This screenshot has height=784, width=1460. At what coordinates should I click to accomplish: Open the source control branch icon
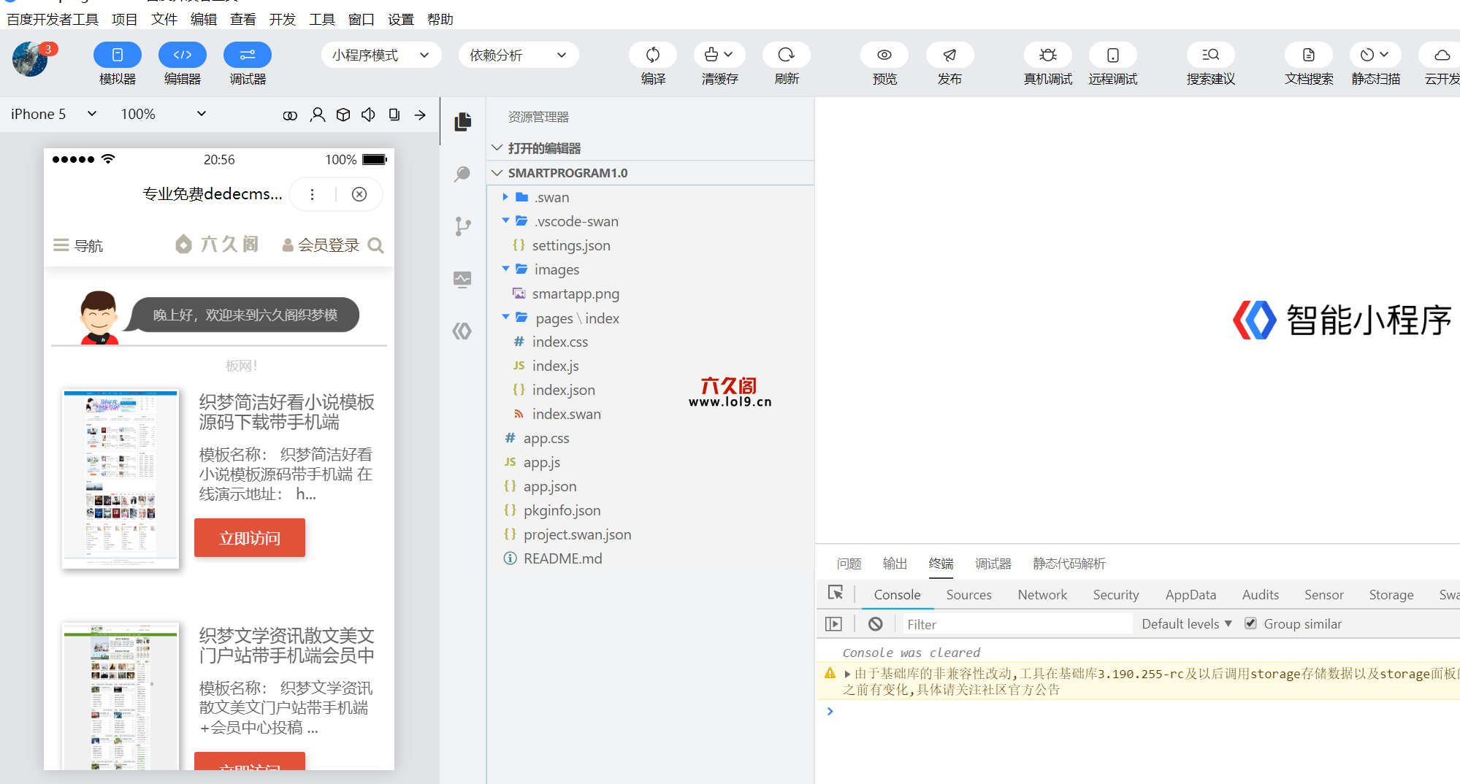pos(462,226)
